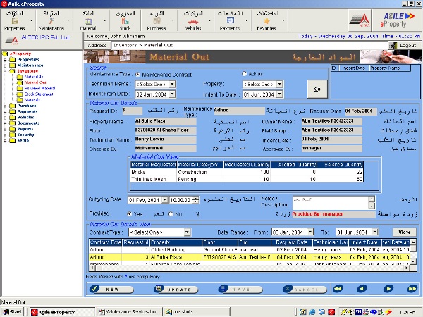
Task: Click the Start button on taskbar
Action: click(x=13, y=312)
